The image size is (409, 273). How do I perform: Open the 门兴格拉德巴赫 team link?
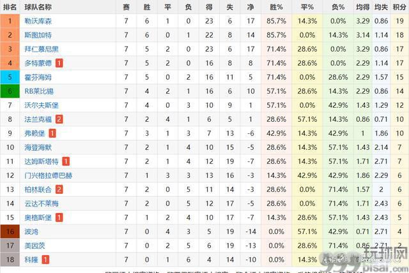[49, 175]
